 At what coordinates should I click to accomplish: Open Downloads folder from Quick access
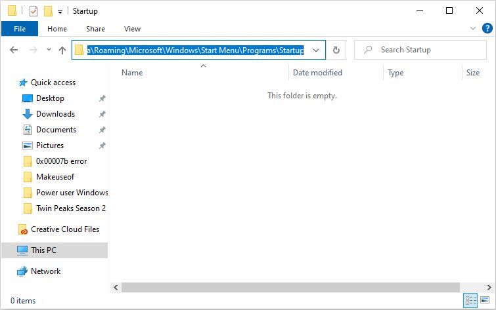pos(55,114)
